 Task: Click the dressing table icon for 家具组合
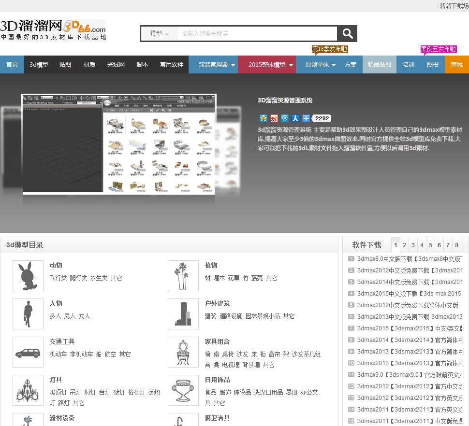point(183,352)
